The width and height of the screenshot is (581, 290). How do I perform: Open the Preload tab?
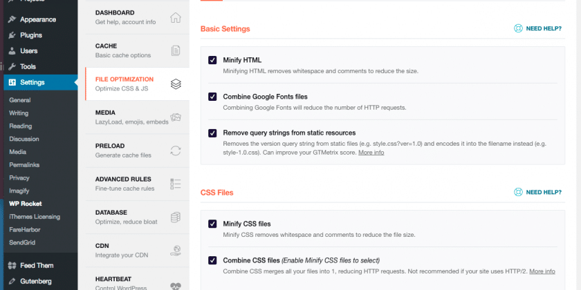[x=137, y=151]
